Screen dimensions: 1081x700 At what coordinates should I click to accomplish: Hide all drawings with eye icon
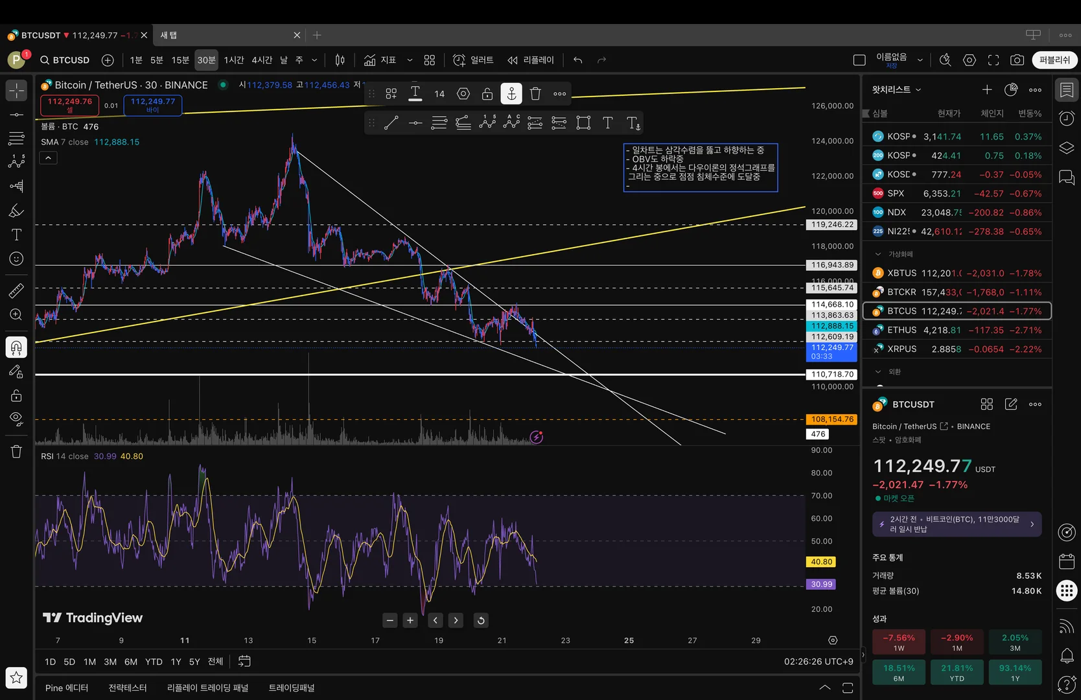tap(16, 419)
